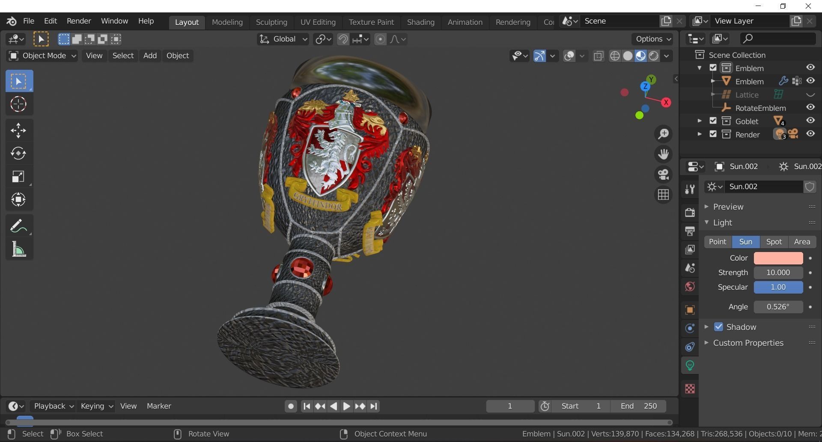Image resolution: width=822 pixels, height=442 pixels.
Task: Open the Global transform orientation dropdown
Action: (283, 39)
